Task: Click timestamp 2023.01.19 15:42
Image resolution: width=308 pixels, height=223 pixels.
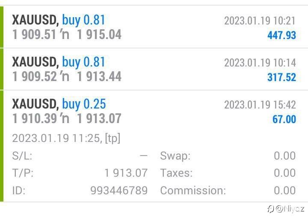Action: point(260,105)
